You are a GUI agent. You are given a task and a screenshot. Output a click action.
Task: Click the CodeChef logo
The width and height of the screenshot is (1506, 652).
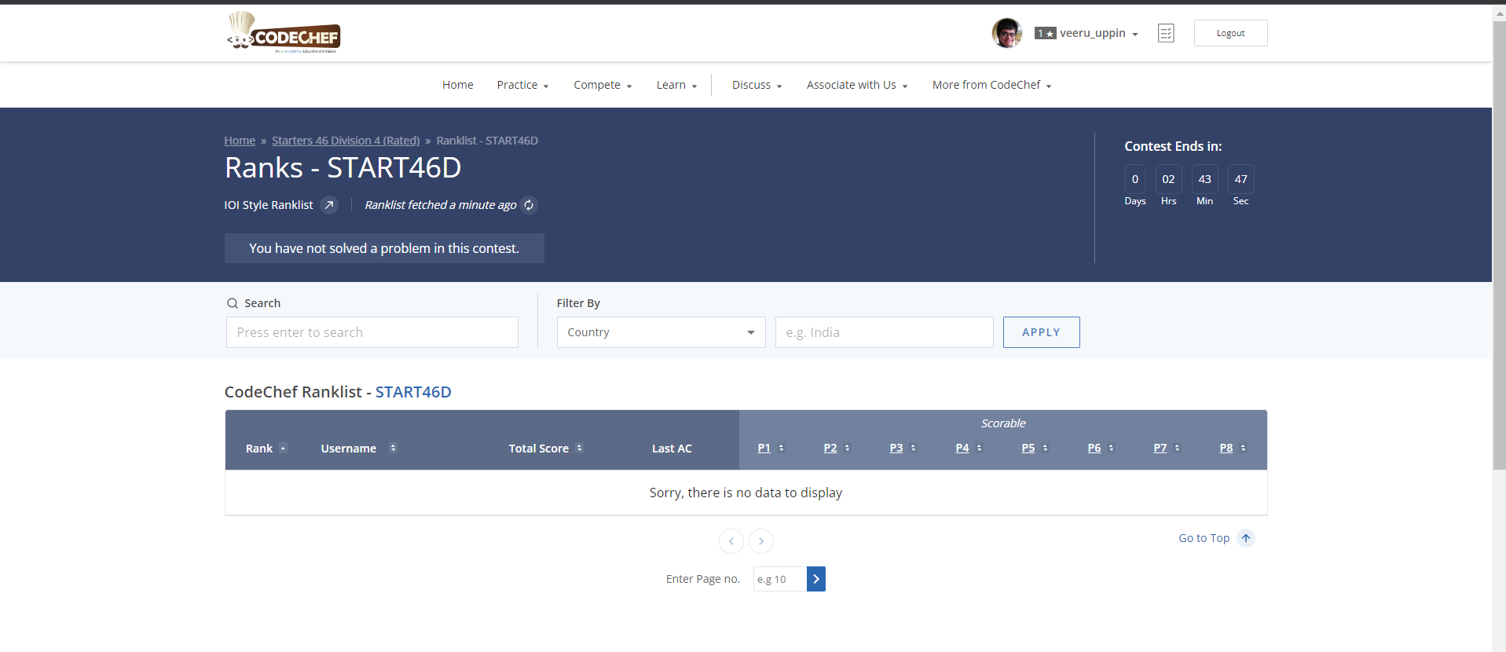tap(284, 32)
